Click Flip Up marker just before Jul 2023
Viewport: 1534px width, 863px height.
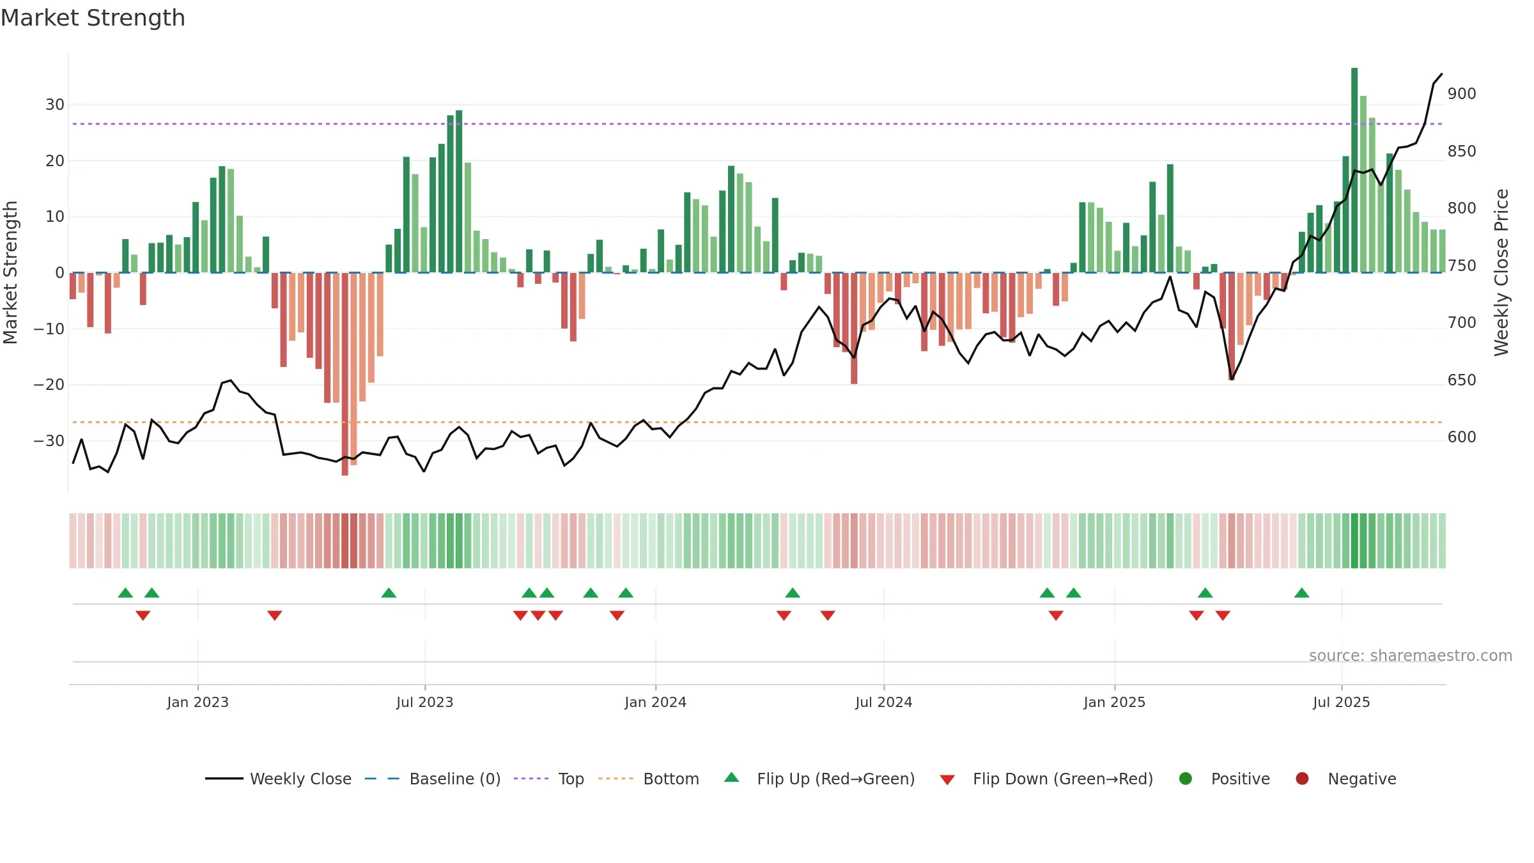coord(389,593)
